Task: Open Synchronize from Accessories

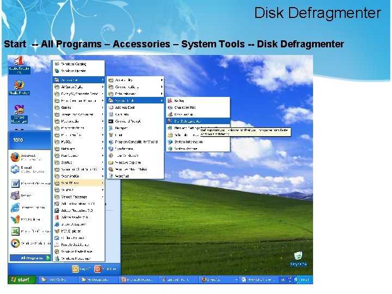Action: [136, 149]
